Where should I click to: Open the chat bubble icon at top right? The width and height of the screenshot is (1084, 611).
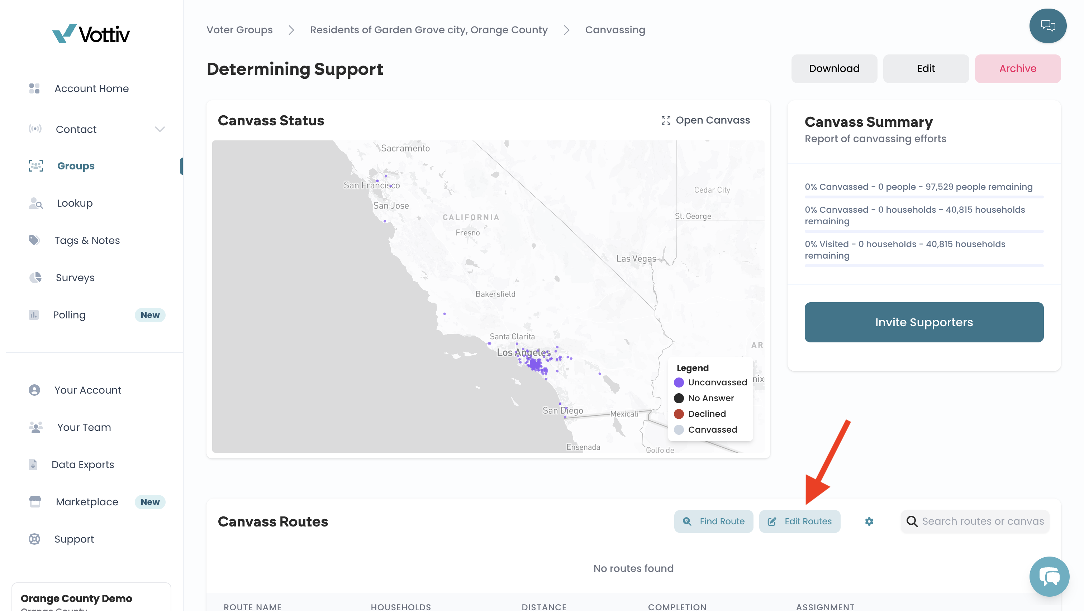coord(1048,26)
